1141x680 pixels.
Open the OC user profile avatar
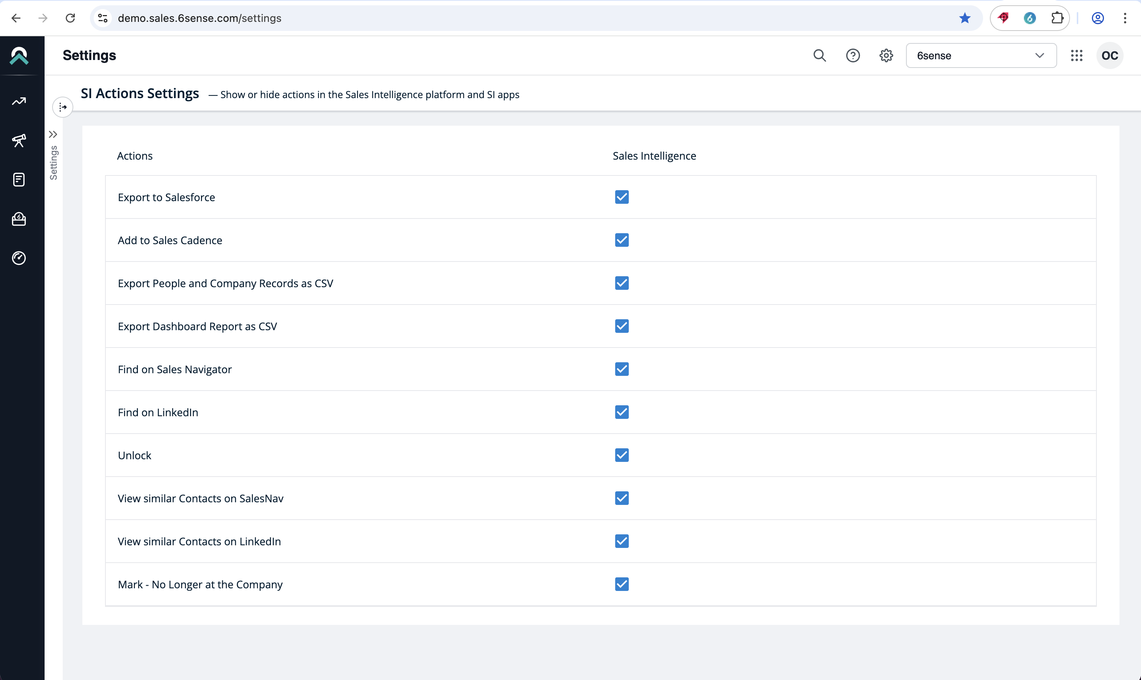(x=1109, y=55)
